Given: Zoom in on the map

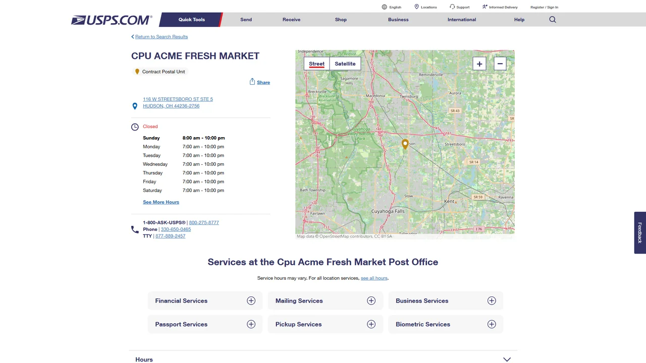Looking at the screenshot, I should (479, 64).
